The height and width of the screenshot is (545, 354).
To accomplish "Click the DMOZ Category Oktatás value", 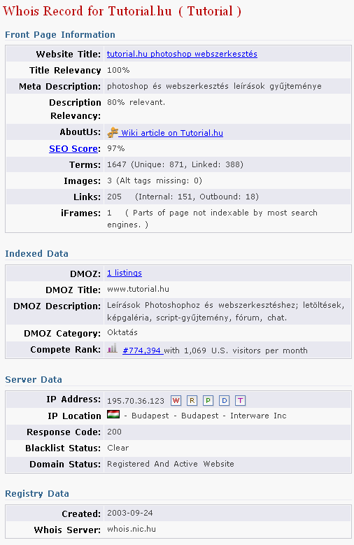I will pyautogui.click(x=122, y=332).
